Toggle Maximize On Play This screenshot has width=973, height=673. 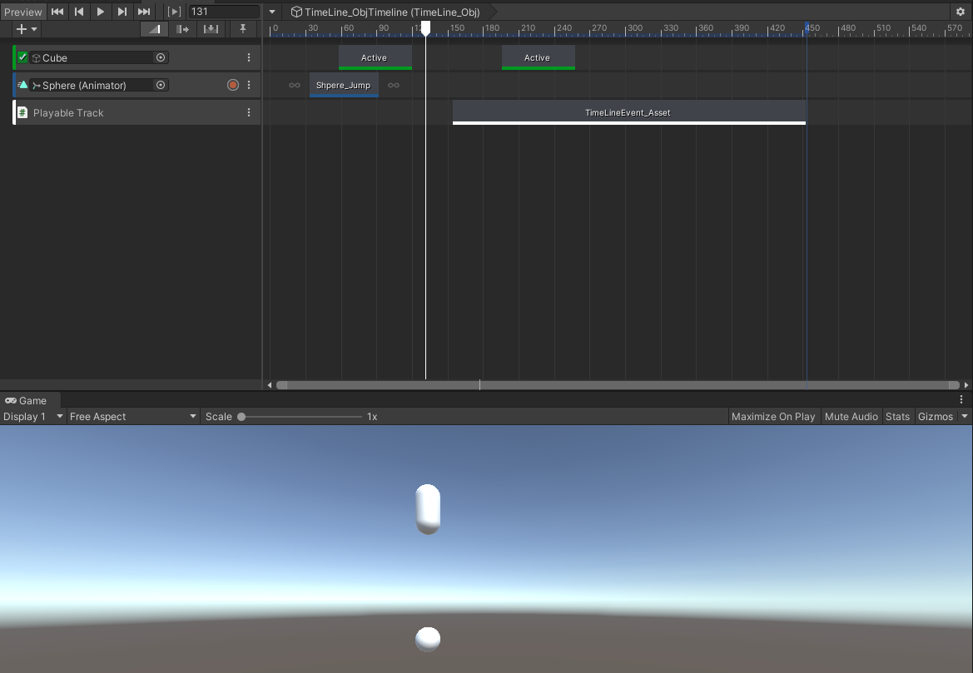coord(773,416)
